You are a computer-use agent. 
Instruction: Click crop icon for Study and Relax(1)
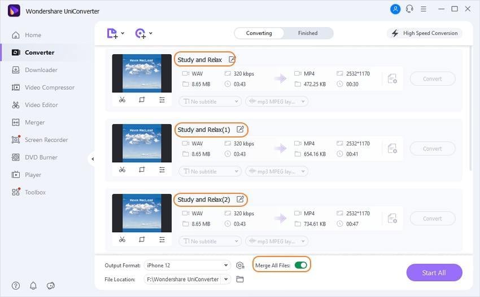pos(142,170)
